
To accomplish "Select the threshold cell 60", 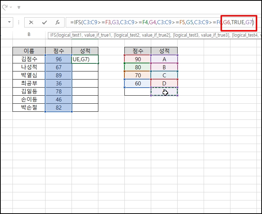I will [138, 83].
